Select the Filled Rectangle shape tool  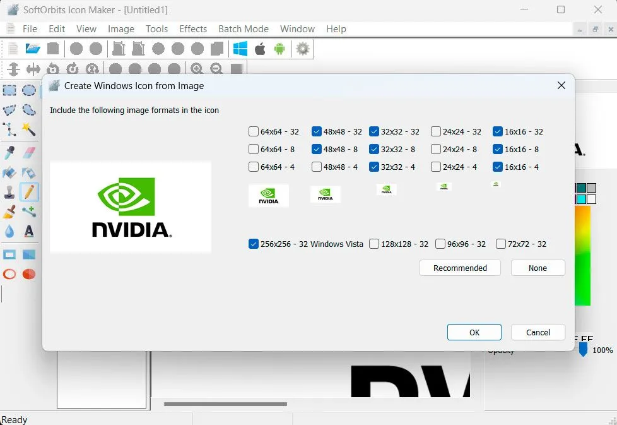pos(29,255)
